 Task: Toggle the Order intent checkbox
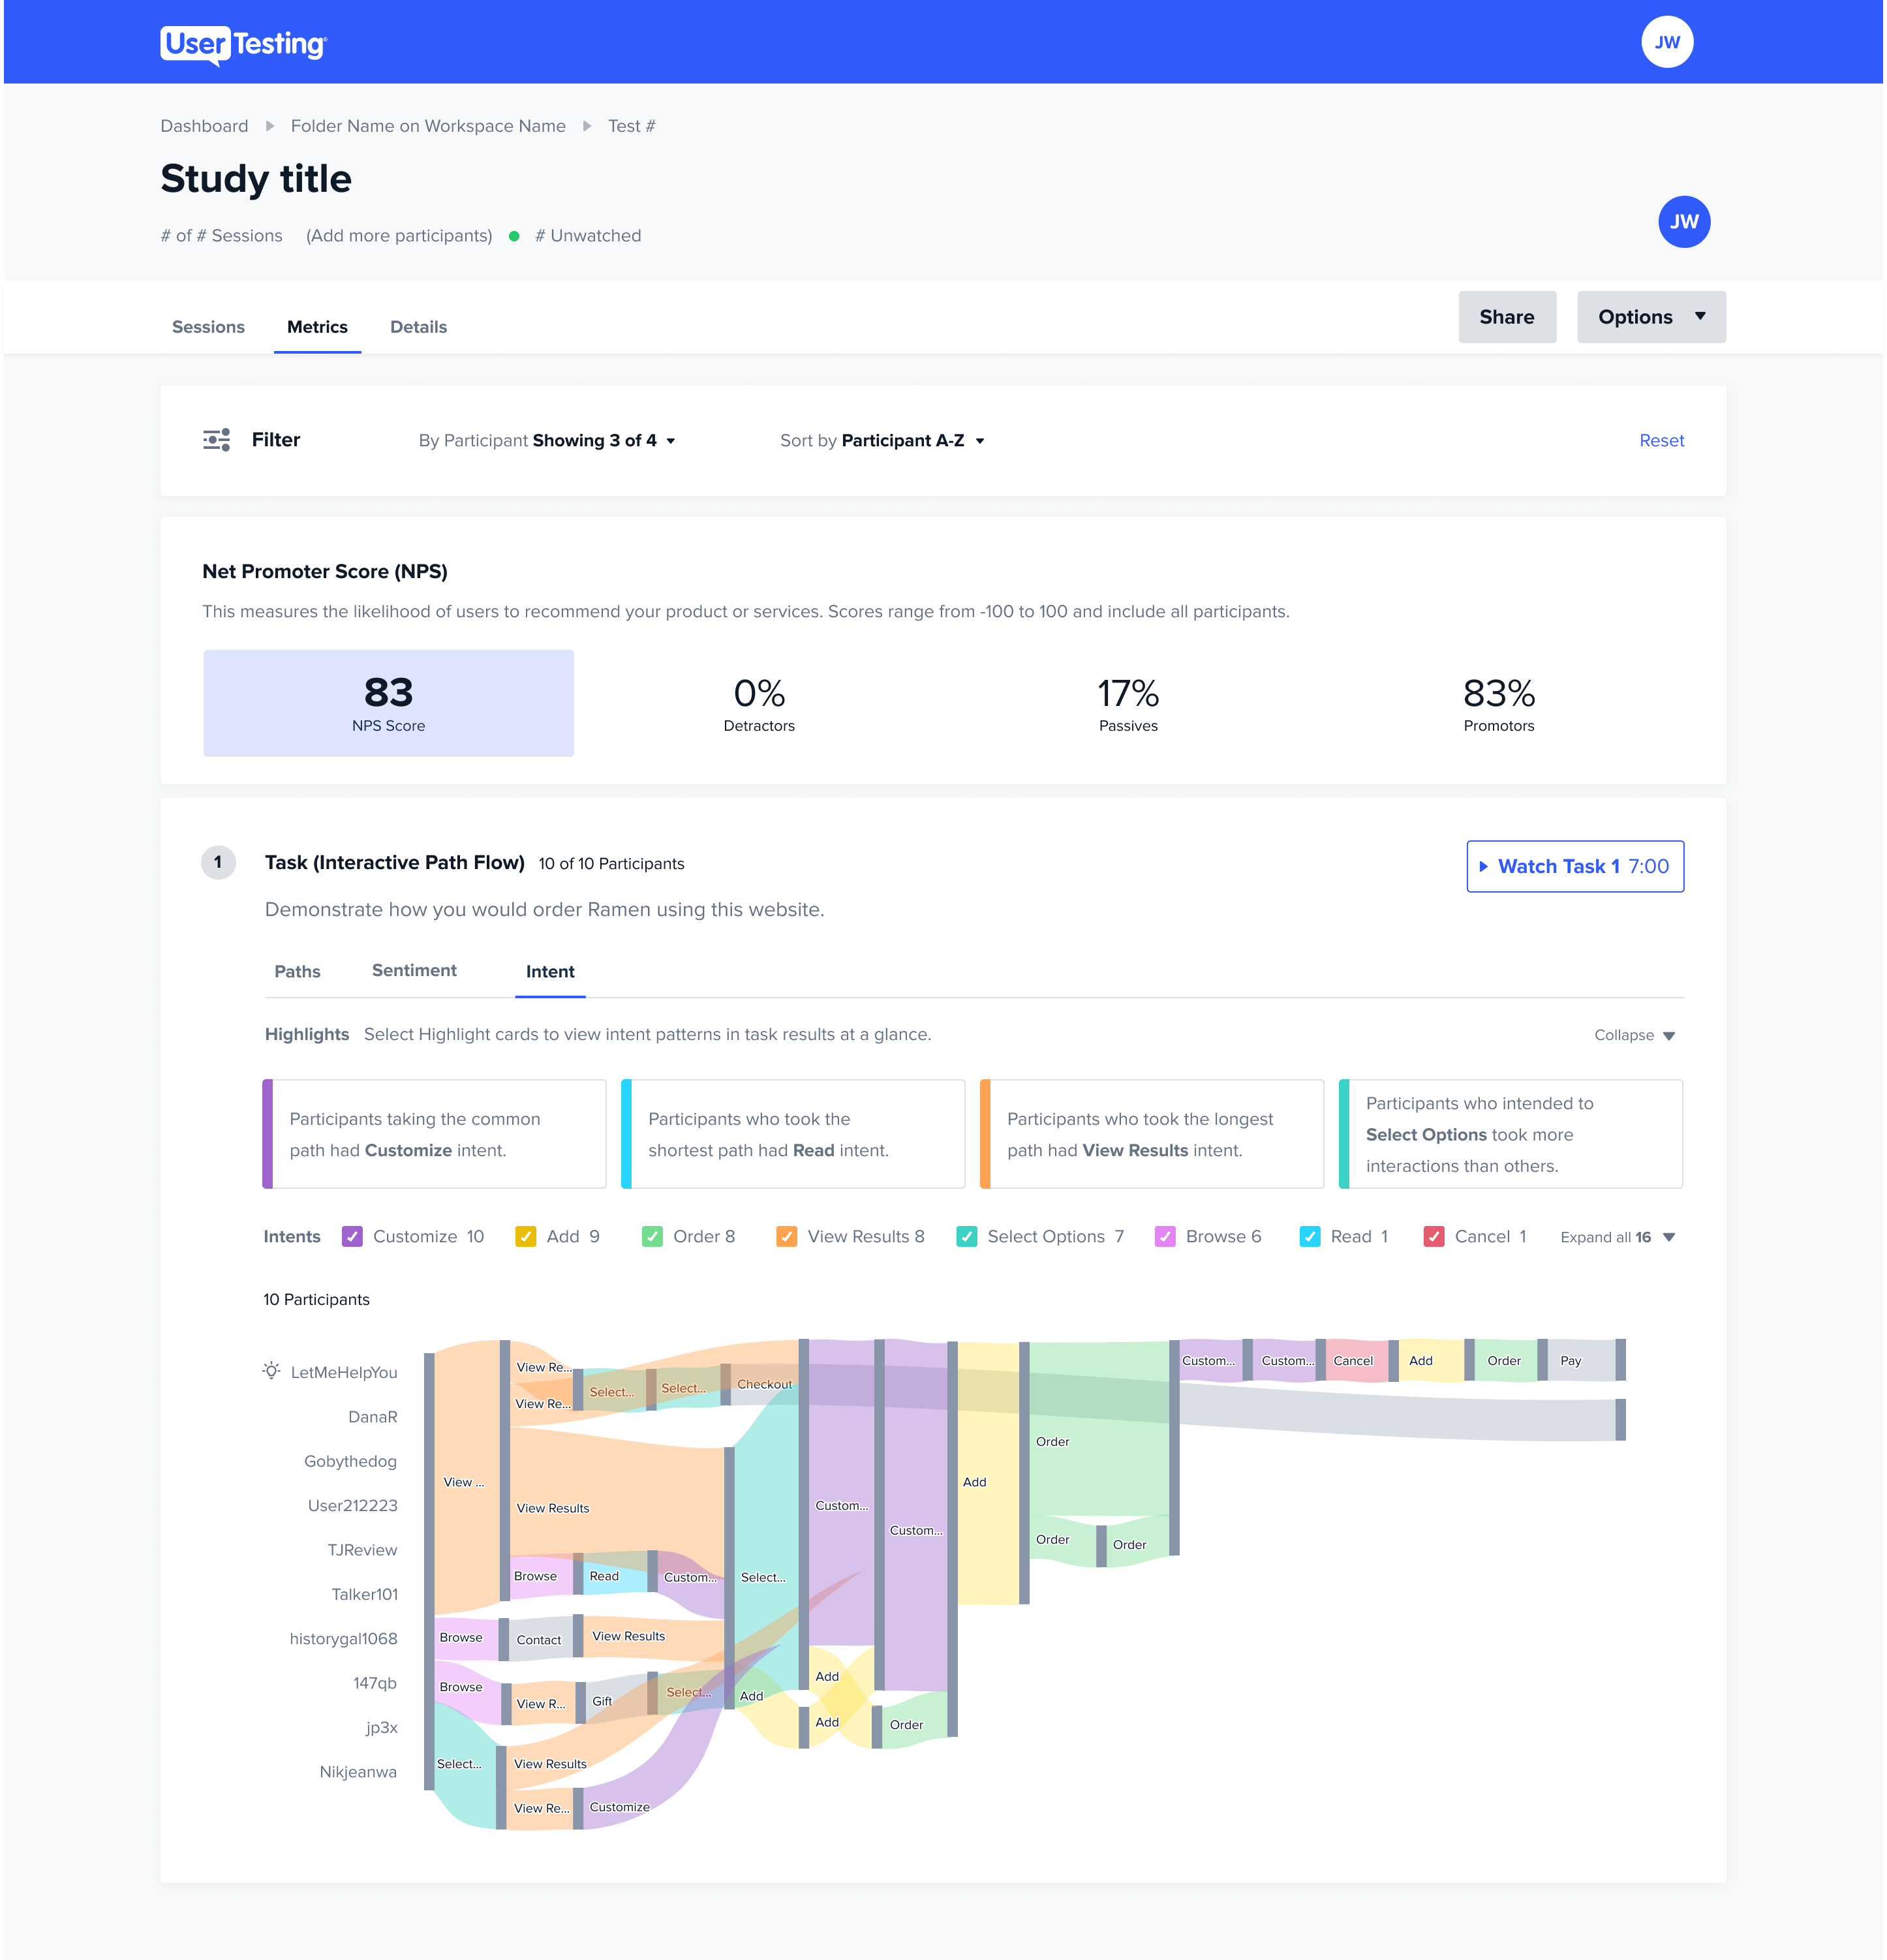(652, 1236)
